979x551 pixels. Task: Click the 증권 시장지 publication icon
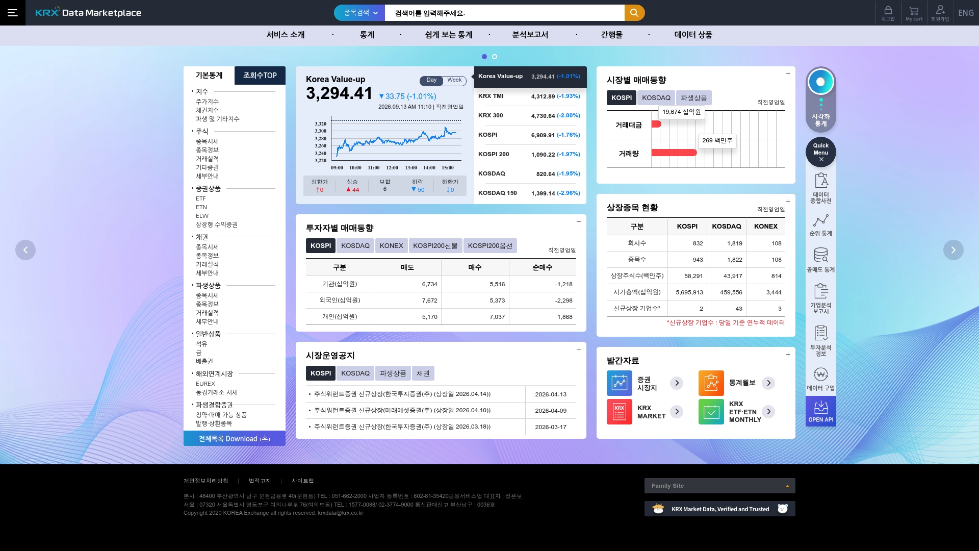(620, 383)
